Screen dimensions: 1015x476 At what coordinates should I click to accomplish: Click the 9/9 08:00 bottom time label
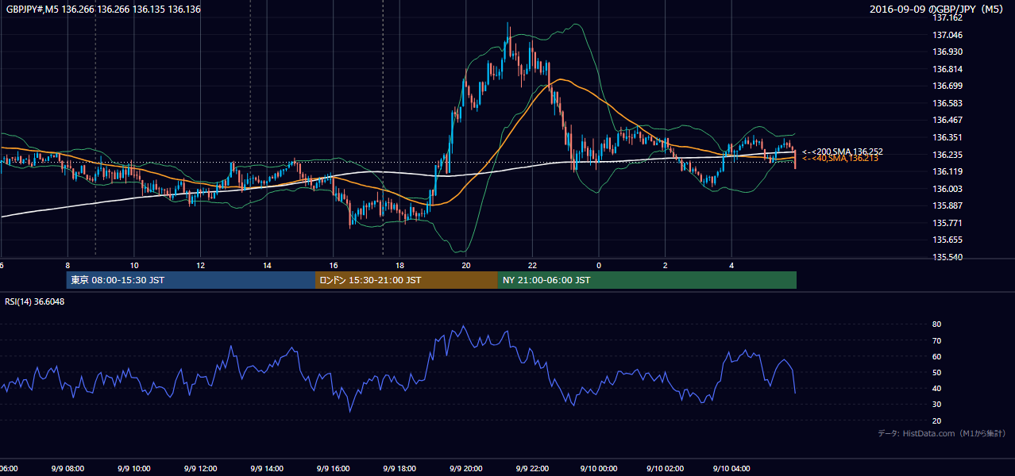[68, 469]
